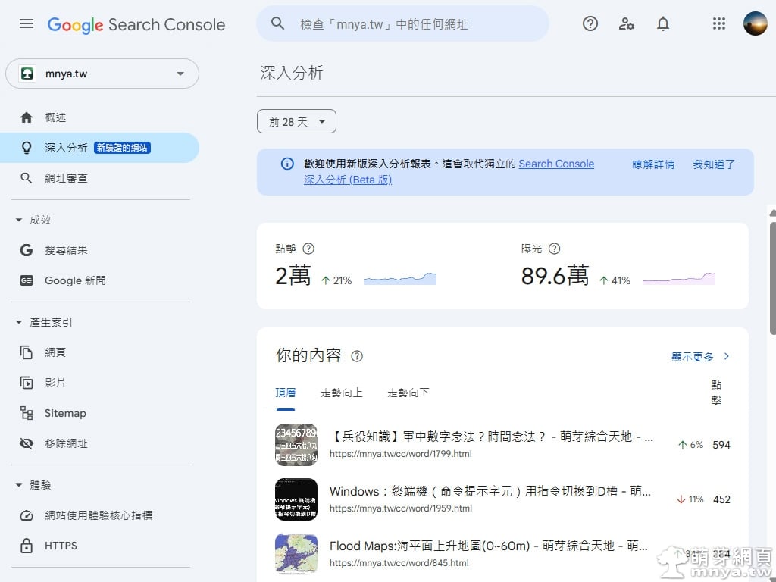Click the account profile avatar

click(x=756, y=23)
